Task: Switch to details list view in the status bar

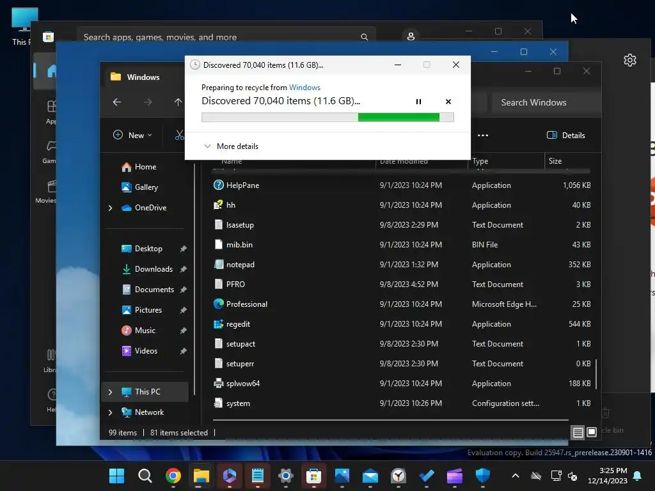Action: click(x=578, y=433)
